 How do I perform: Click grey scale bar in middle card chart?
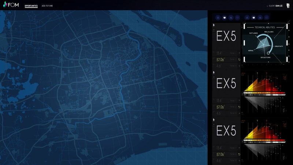click(264, 95)
